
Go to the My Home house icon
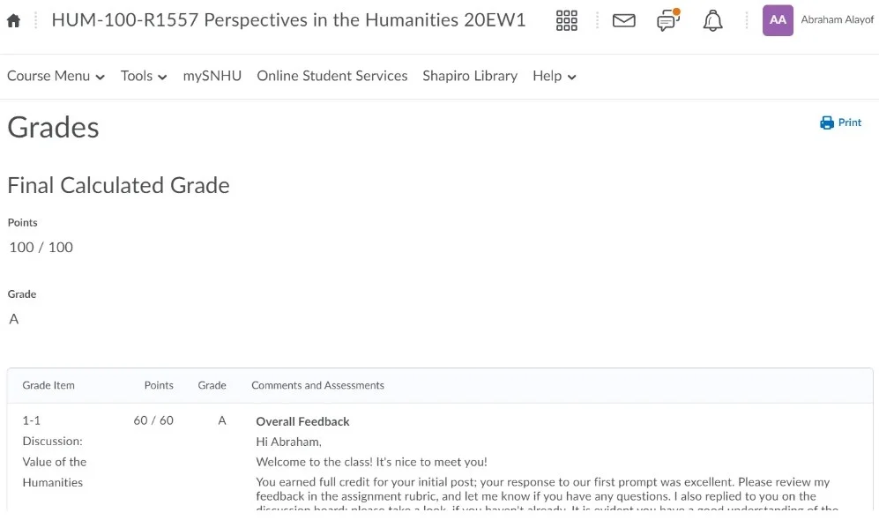point(13,20)
